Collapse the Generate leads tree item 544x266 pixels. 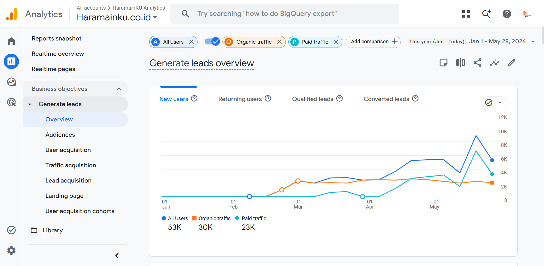(x=30, y=104)
